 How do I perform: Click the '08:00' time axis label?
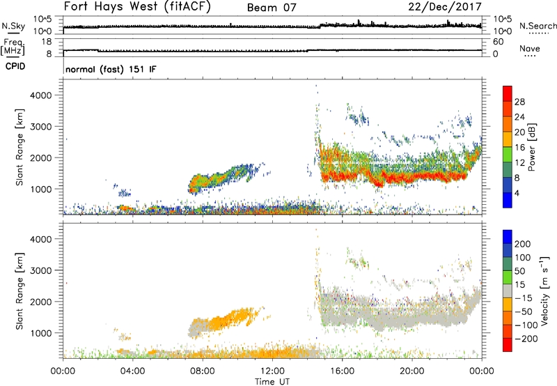click(203, 371)
